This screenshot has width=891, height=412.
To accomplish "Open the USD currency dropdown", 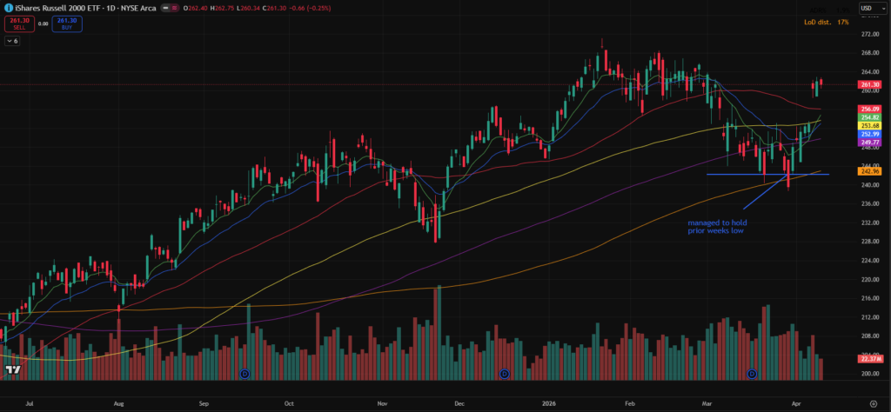I will [x=870, y=8].
